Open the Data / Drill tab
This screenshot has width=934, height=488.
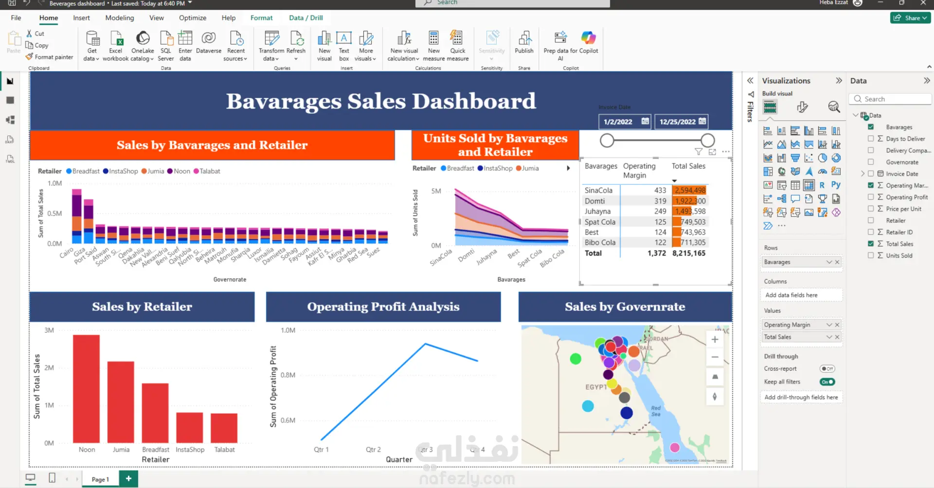(x=306, y=18)
